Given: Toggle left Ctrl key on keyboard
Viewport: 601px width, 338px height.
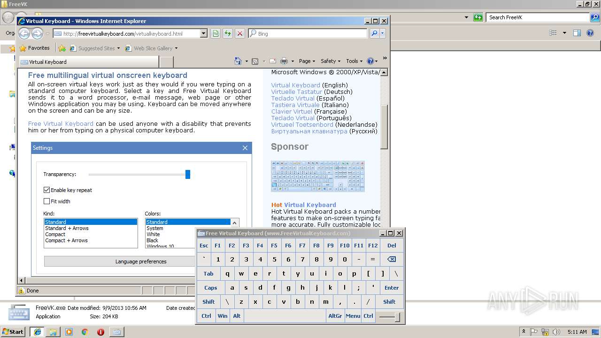Looking at the screenshot, I should [206, 316].
